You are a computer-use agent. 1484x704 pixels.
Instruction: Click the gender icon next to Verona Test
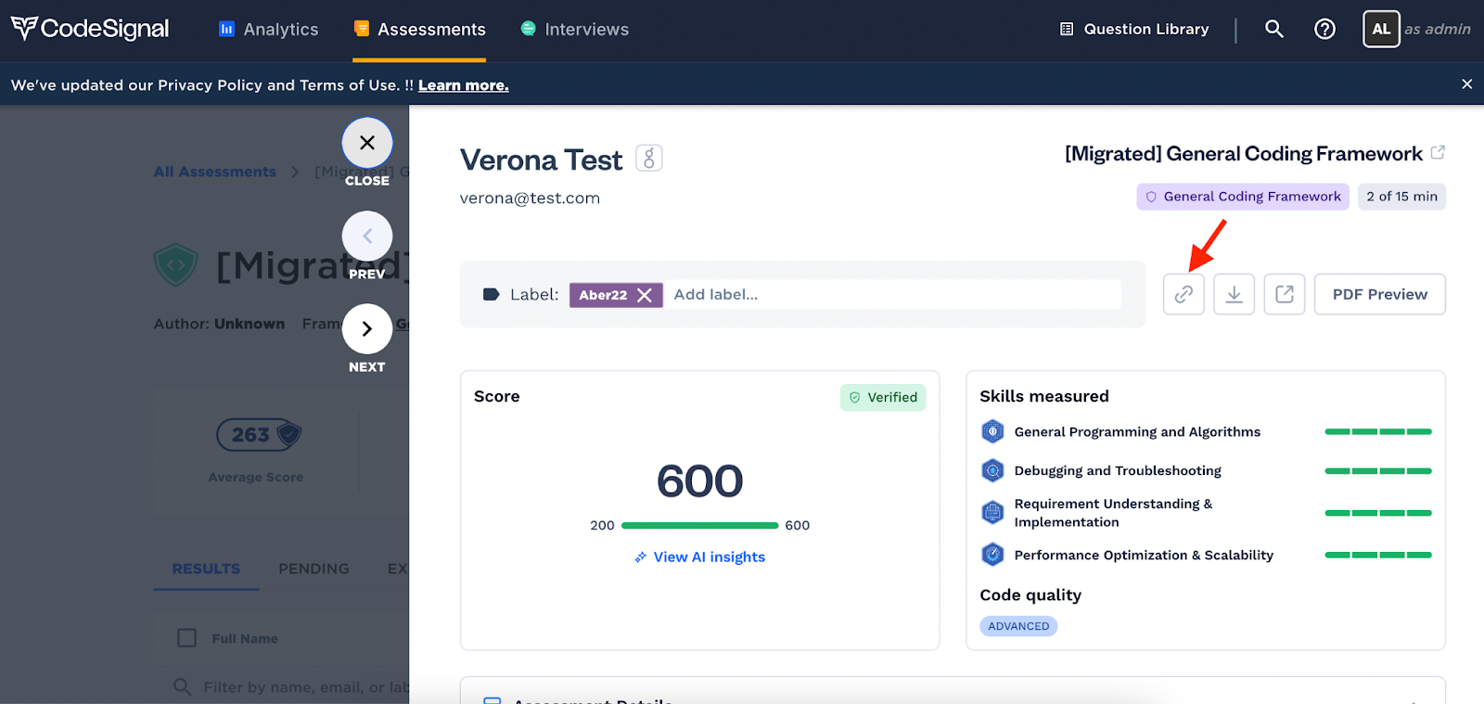649,159
